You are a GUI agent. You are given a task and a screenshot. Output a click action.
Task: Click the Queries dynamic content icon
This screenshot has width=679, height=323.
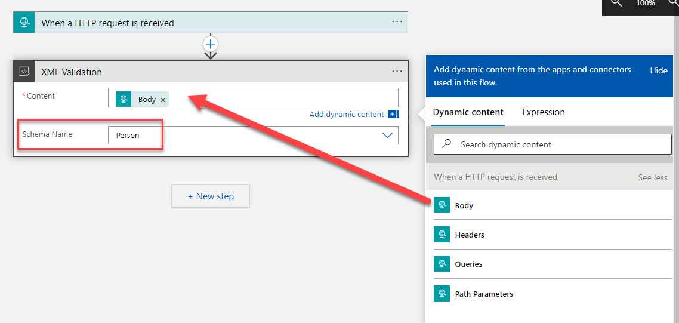pos(442,264)
